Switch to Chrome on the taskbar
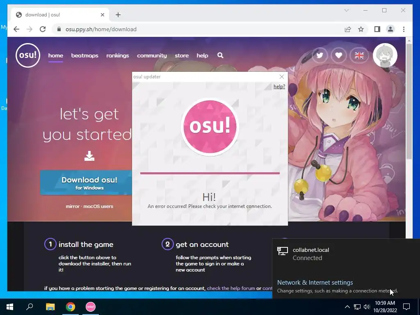 71,307
